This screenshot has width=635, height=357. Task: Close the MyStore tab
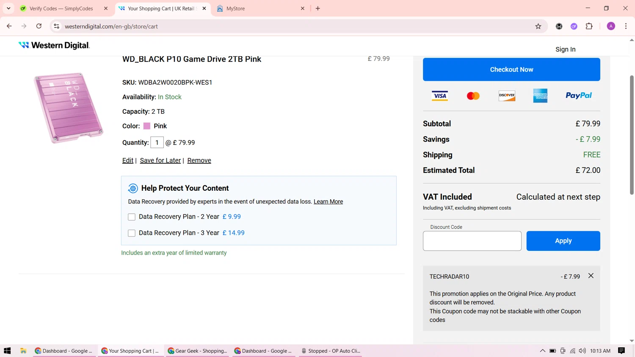coord(303,8)
